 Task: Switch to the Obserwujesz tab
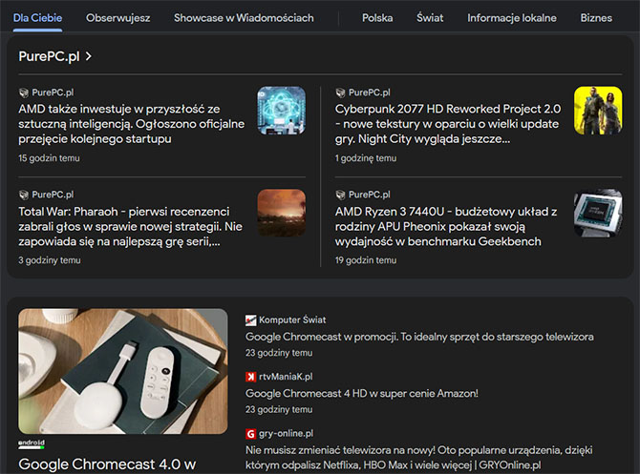117,18
